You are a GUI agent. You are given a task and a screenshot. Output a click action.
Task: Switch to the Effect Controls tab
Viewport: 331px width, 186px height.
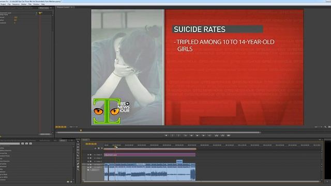click(44, 8)
